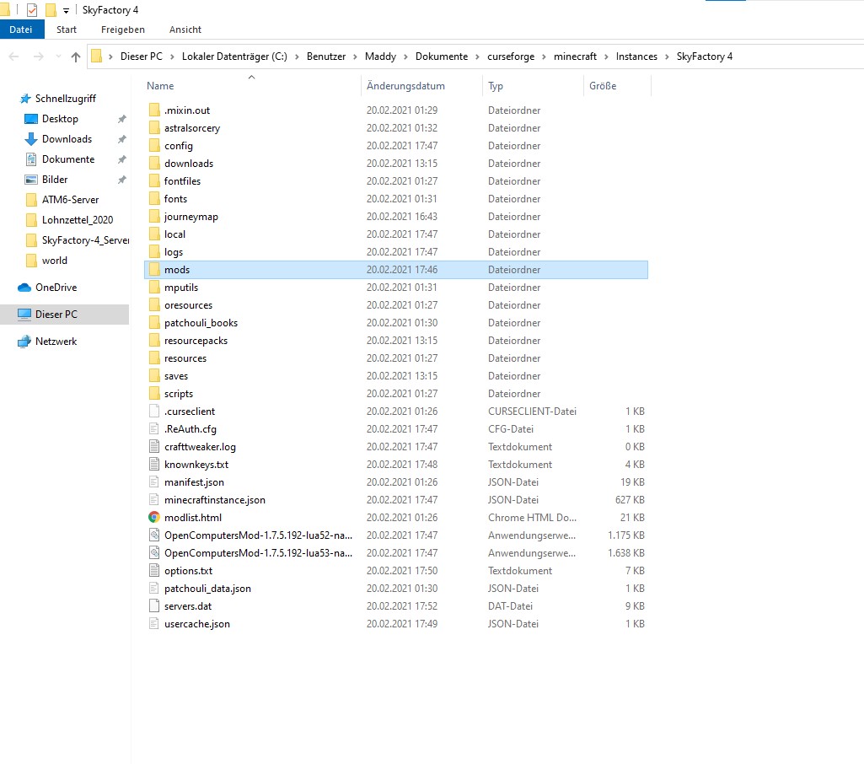
Task: Select the .curseclient file icon
Action: [x=154, y=412]
